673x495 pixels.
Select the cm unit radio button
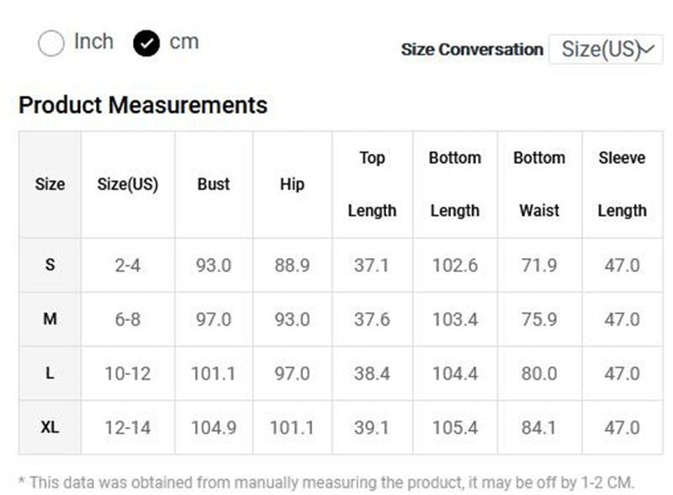183,42
